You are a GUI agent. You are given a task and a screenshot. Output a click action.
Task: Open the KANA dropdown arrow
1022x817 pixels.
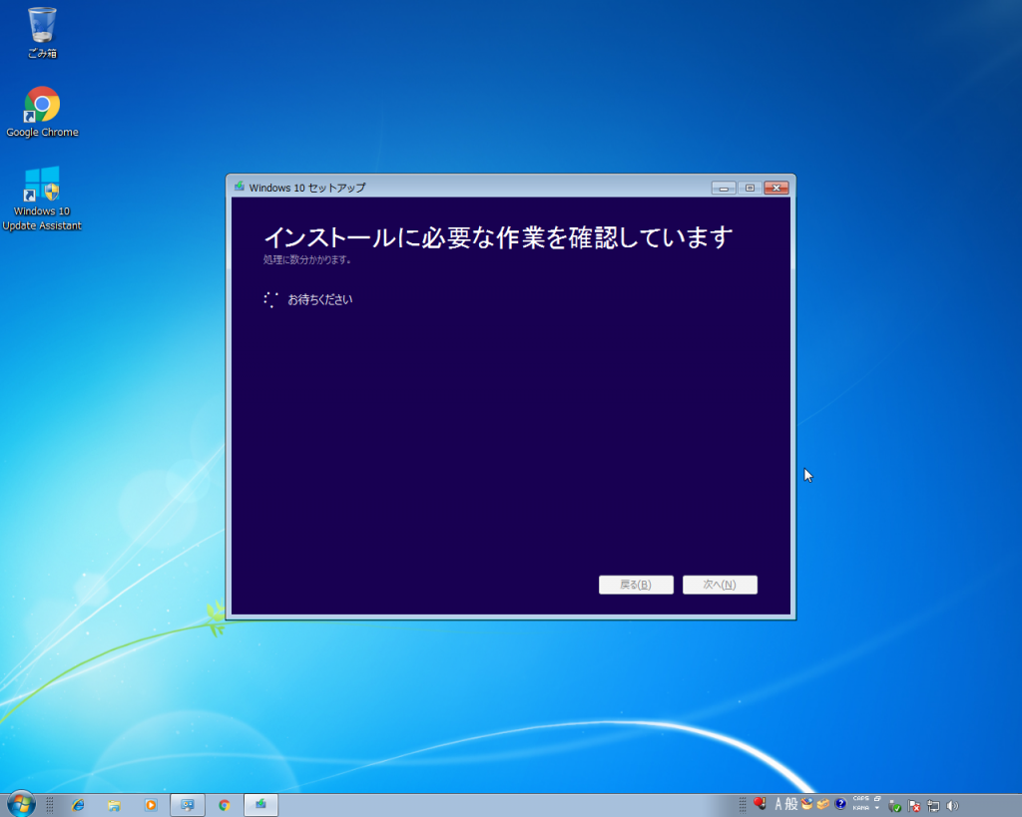pyautogui.click(x=875, y=809)
